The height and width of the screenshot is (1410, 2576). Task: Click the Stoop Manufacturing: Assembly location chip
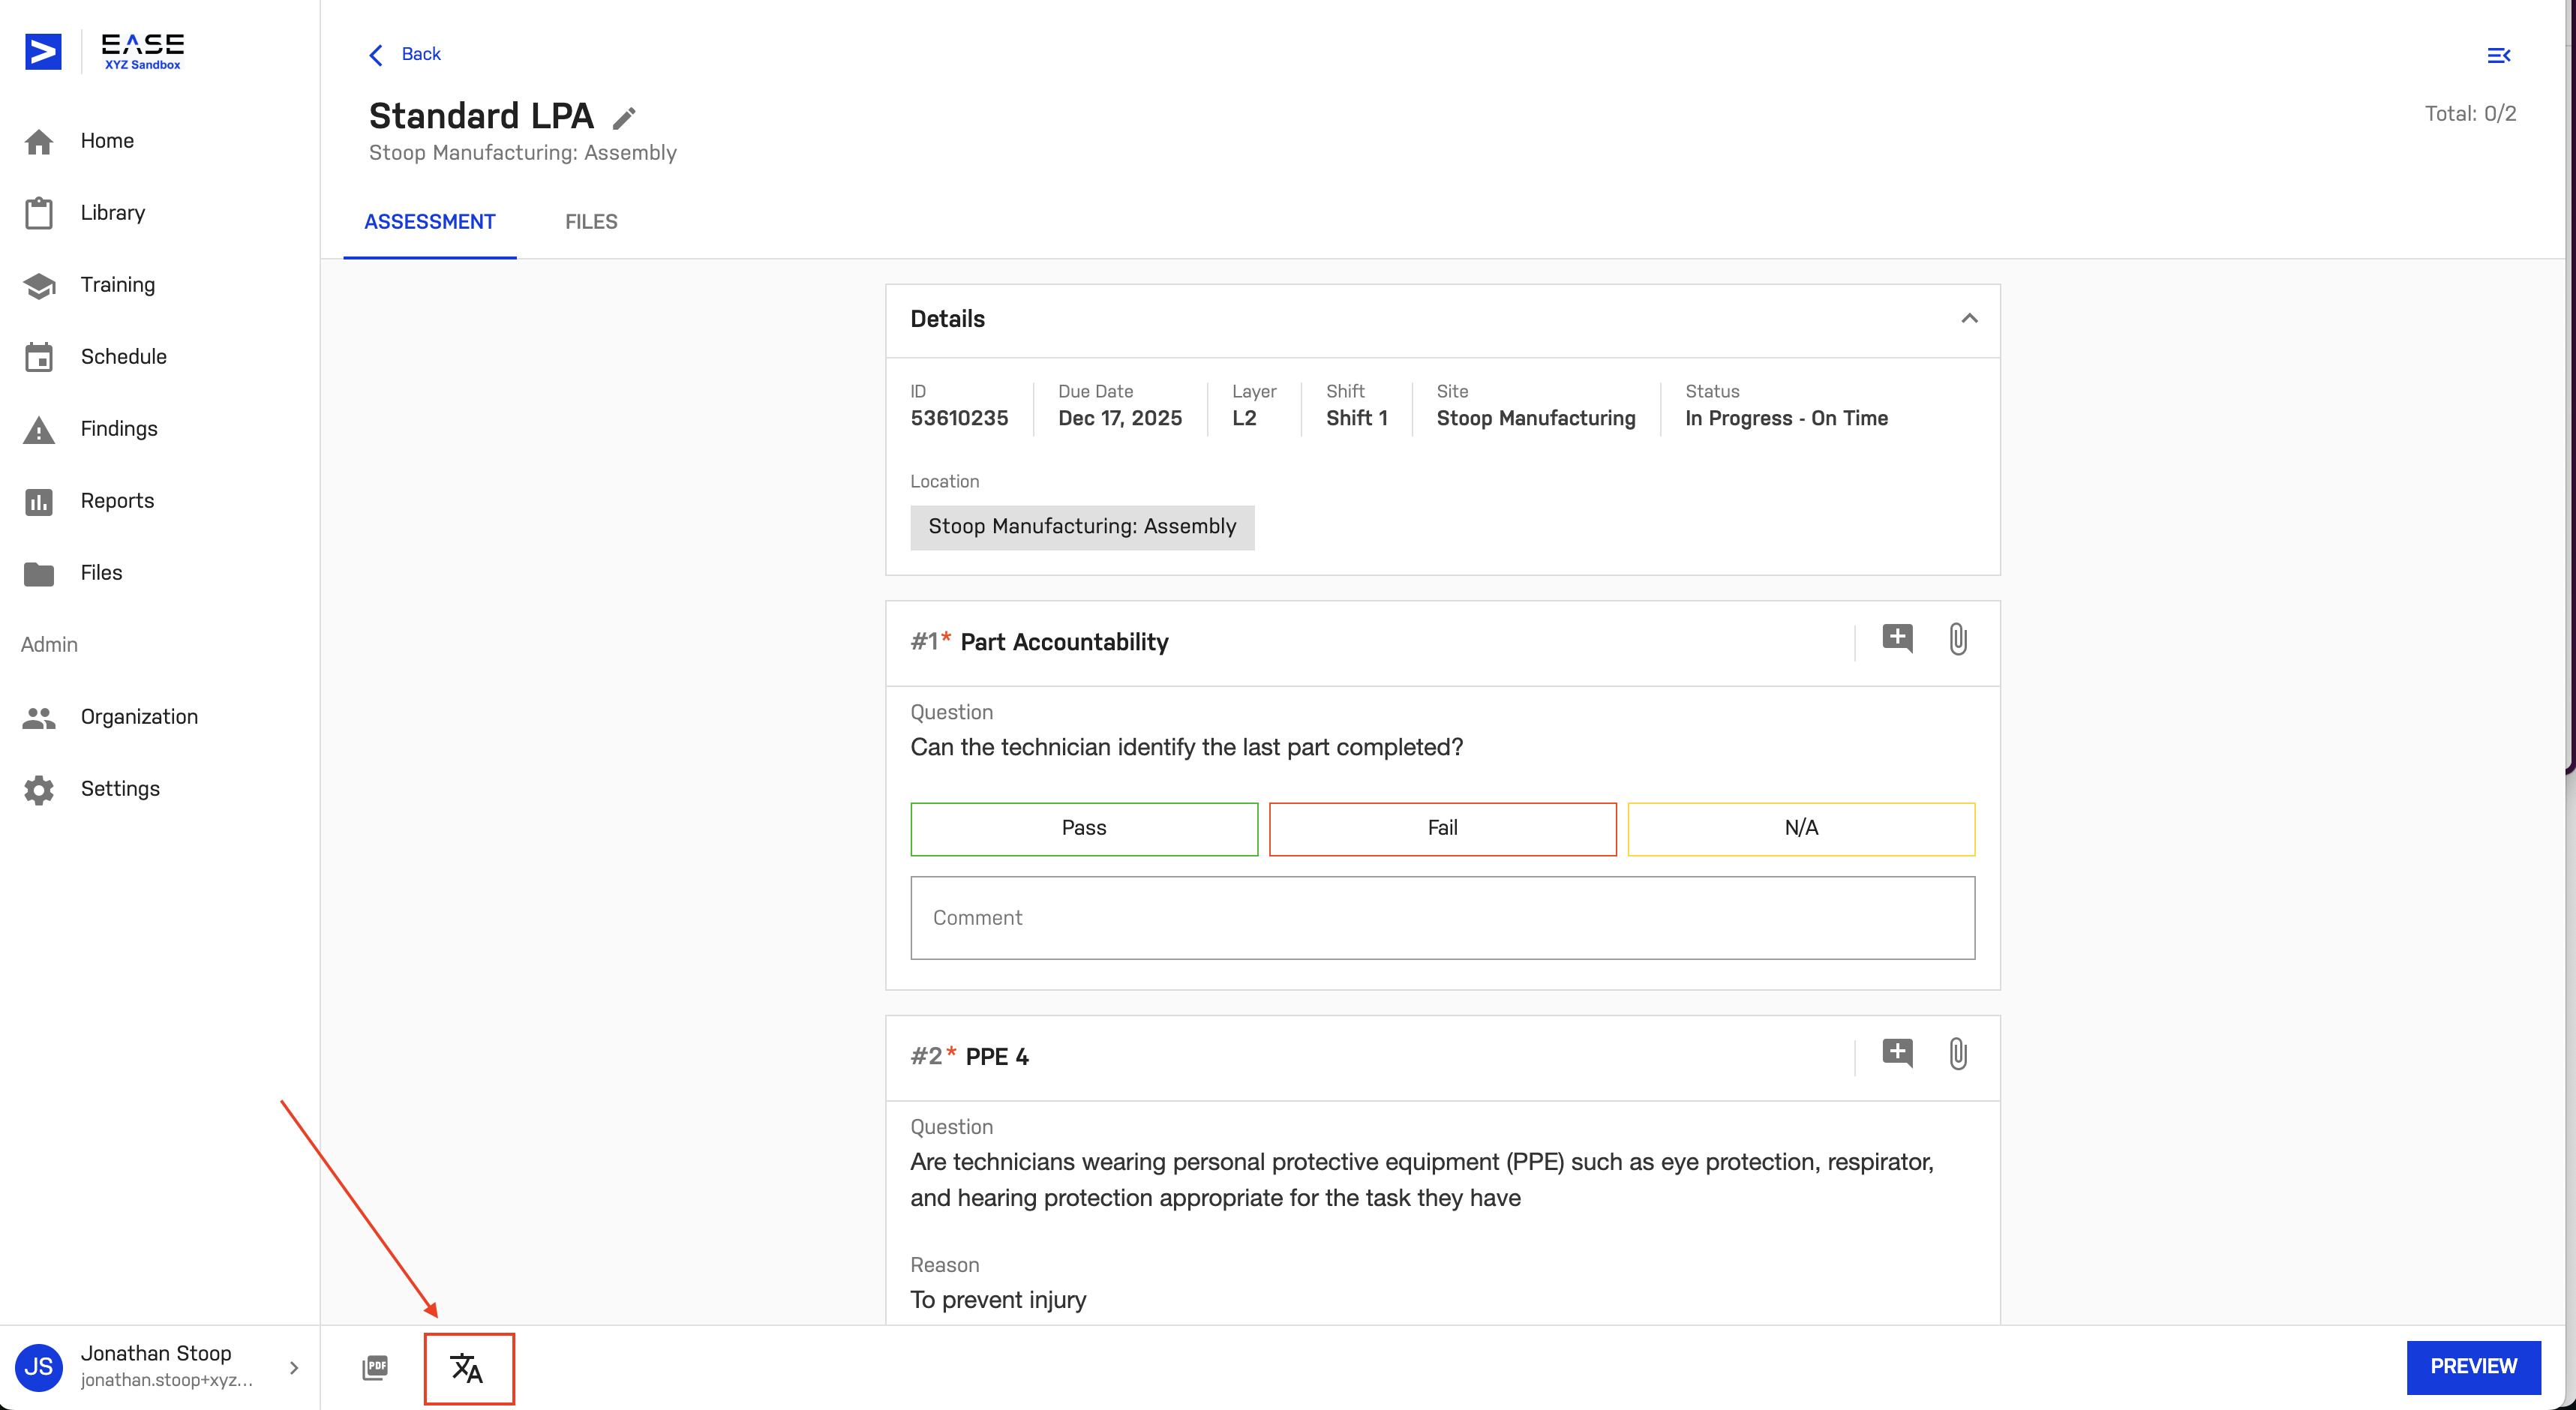coord(1082,527)
